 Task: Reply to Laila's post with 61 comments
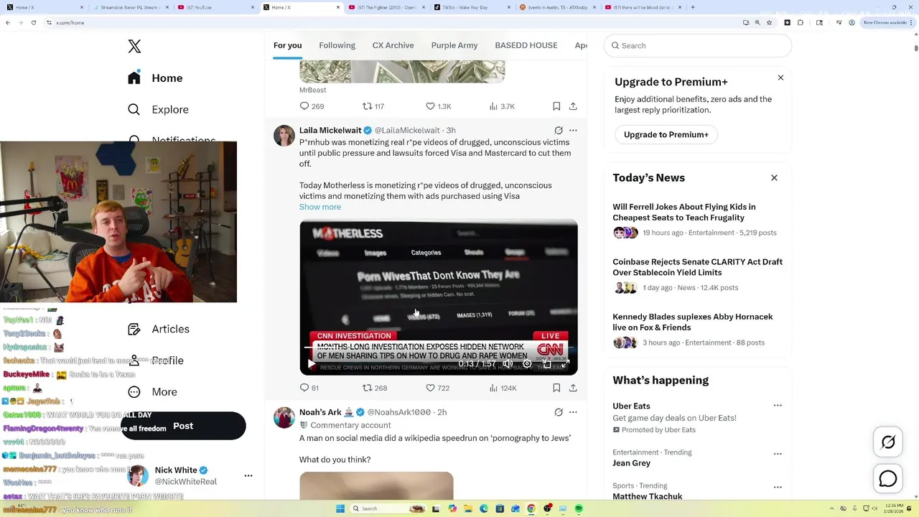point(309,388)
